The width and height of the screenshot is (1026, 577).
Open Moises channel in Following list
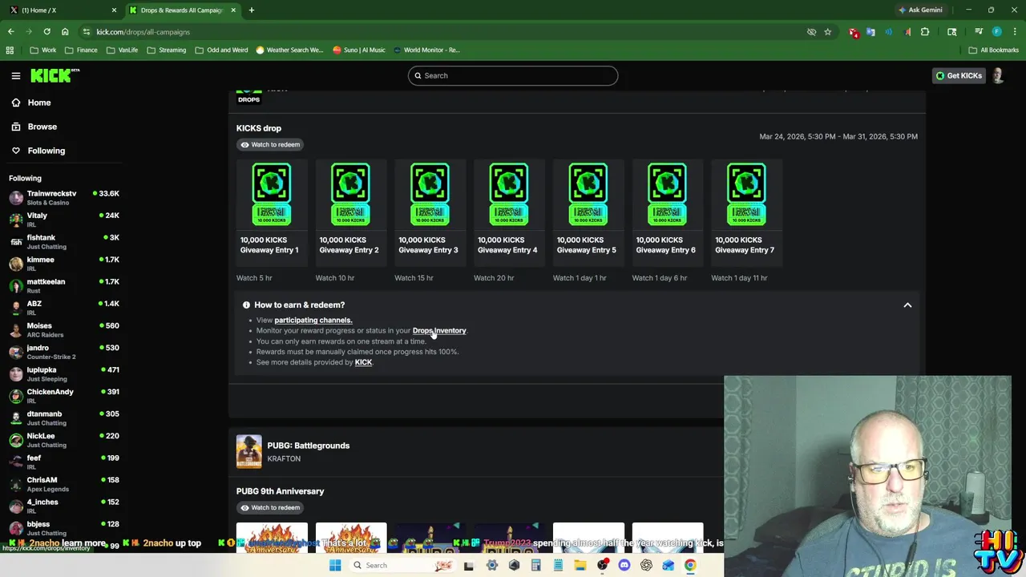coord(64,329)
